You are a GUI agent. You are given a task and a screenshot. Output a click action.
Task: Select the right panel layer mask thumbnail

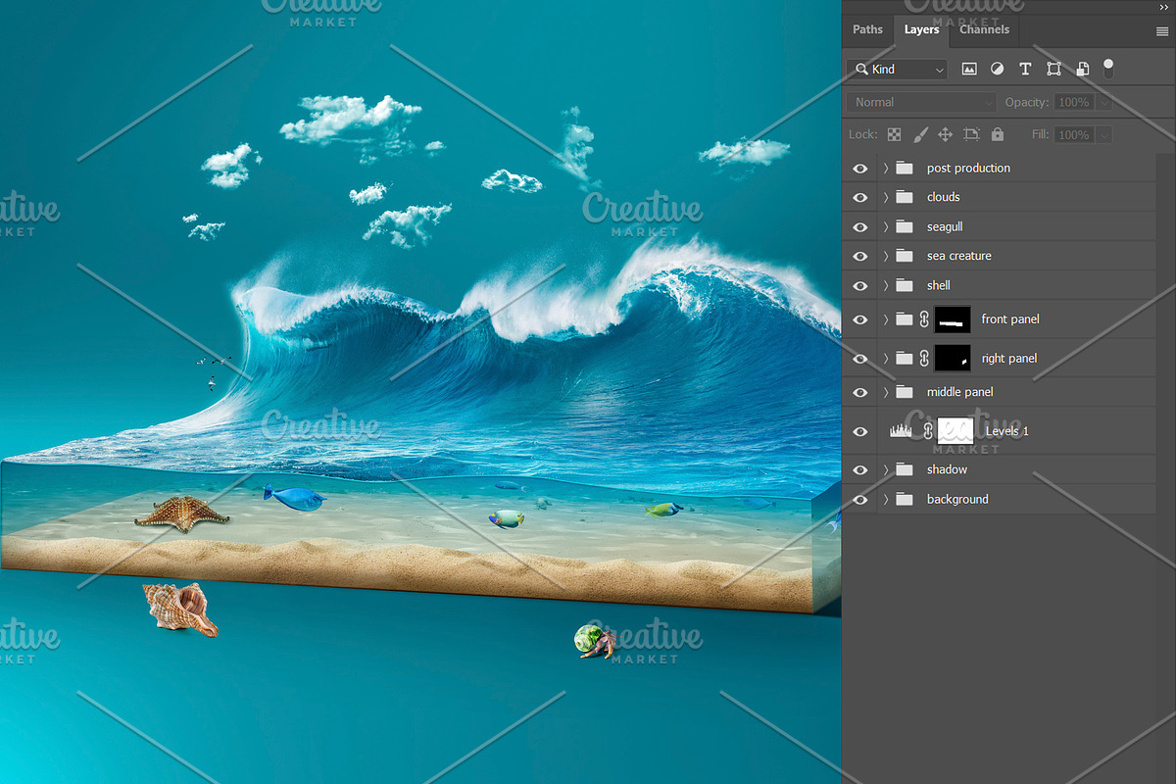click(x=953, y=358)
